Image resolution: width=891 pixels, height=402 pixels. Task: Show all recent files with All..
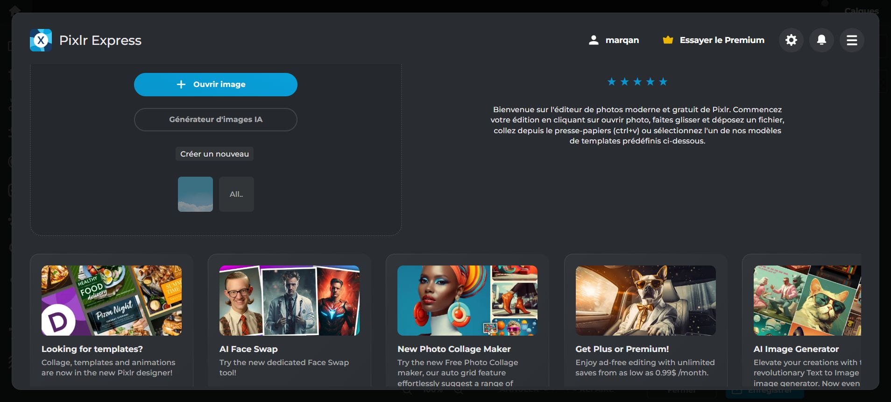click(x=236, y=194)
